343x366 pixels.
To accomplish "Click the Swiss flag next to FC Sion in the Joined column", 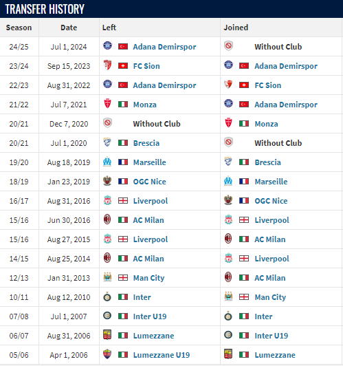I will [244, 85].
